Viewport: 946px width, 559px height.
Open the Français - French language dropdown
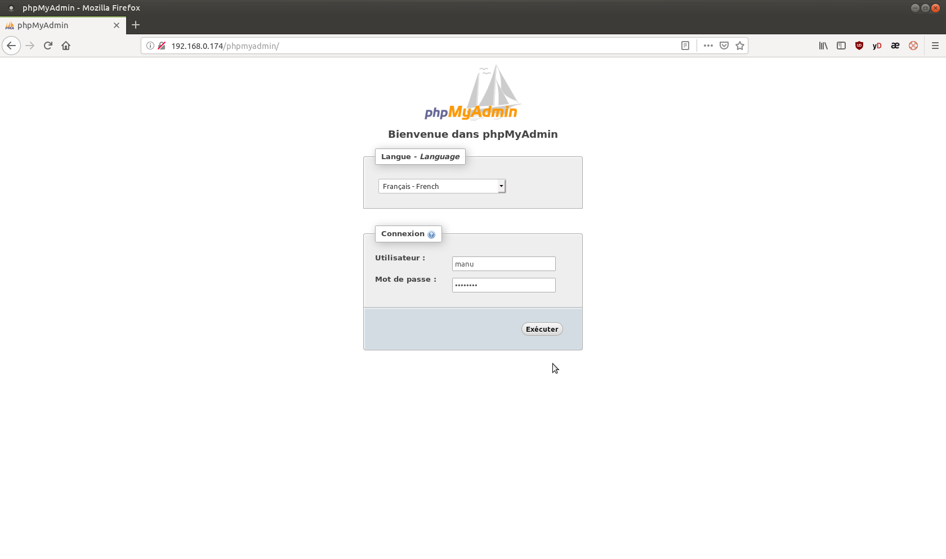[x=442, y=186]
